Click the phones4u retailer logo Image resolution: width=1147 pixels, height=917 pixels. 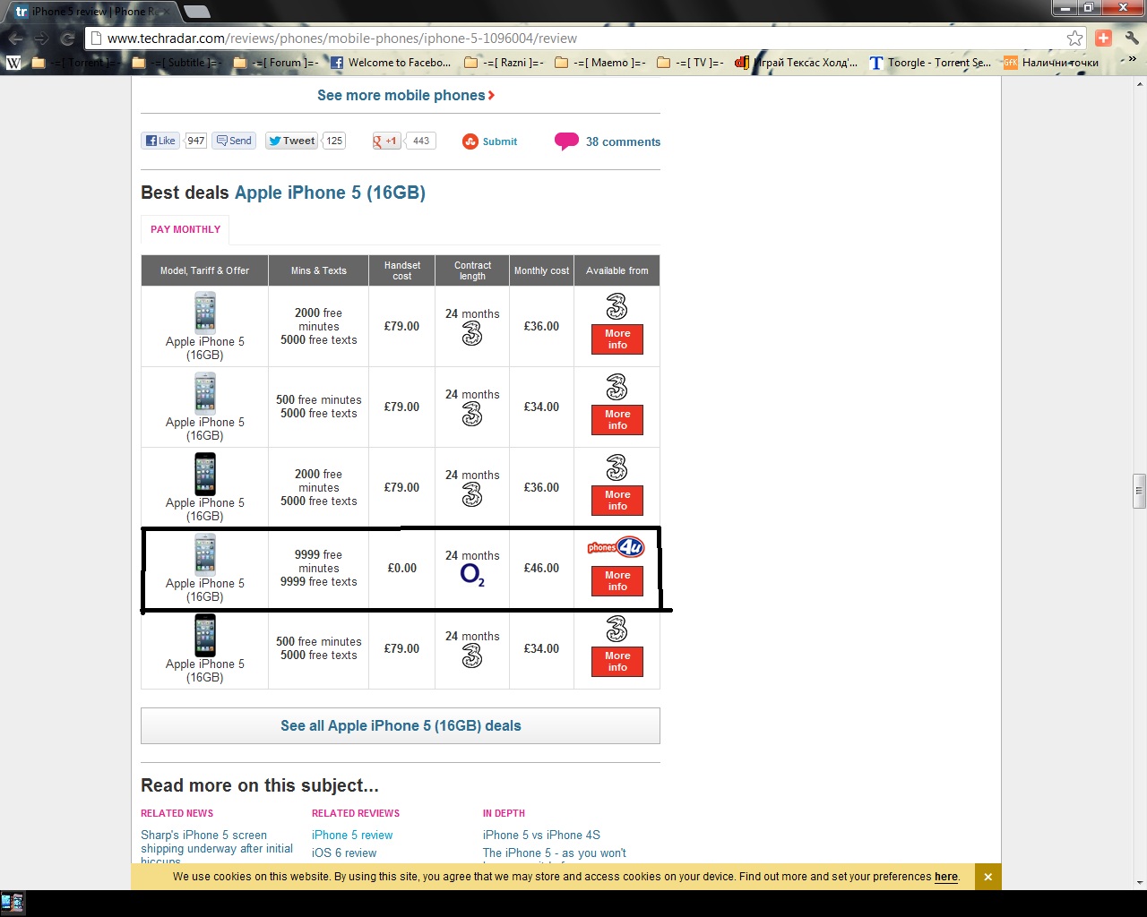point(617,547)
